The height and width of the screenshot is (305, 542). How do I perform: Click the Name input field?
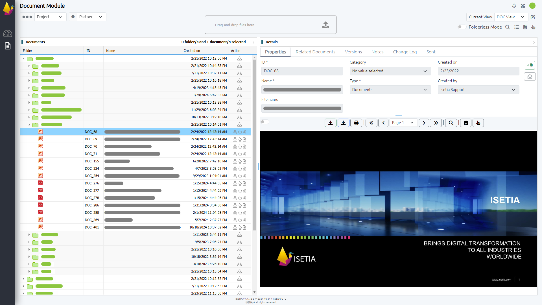[302, 90]
